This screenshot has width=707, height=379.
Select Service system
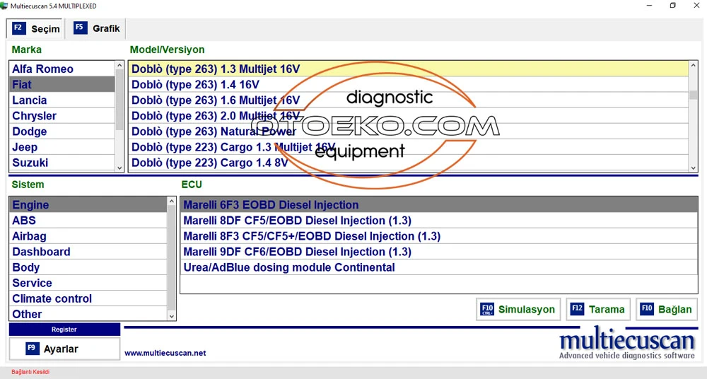[x=88, y=283]
